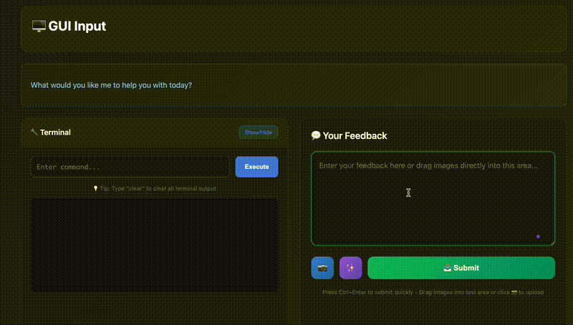Viewport: 573px width, 325px height.
Task: Submit the feedback with green Submit button
Action: coord(461,268)
